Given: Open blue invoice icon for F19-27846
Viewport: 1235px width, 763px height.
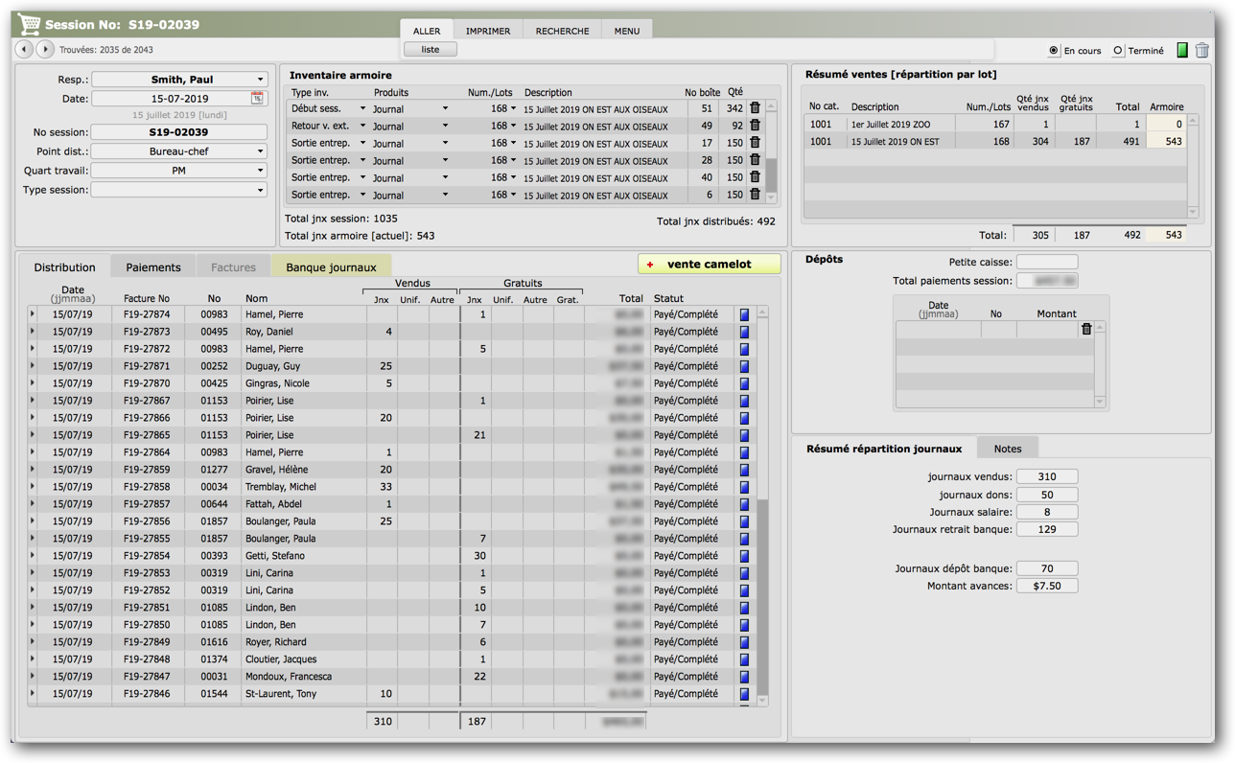Looking at the screenshot, I should coord(744,694).
